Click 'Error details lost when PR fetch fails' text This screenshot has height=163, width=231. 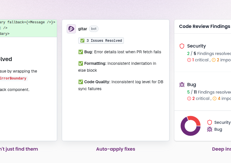click(128, 52)
